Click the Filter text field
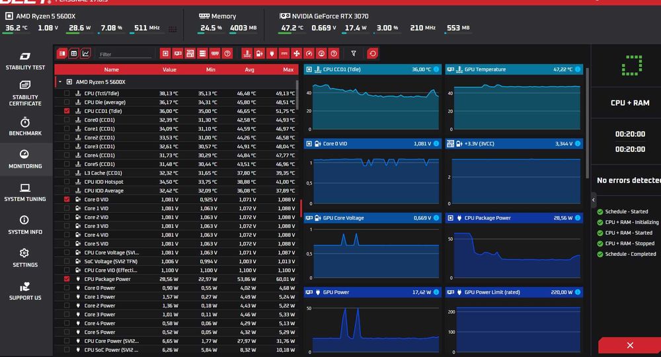This screenshot has height=357, width=661. click(125, 54)
